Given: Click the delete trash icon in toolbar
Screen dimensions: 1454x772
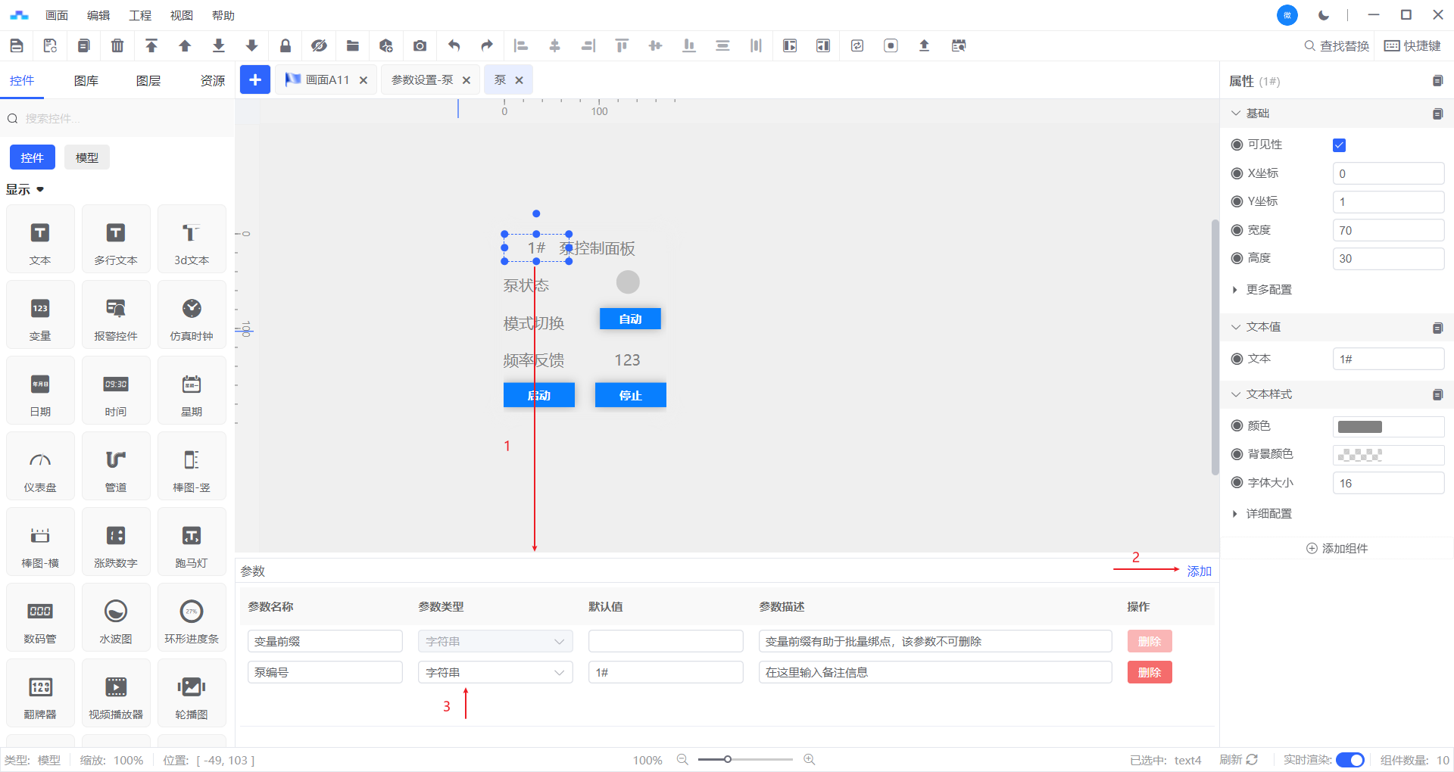Looking at the screenshot, I should click(x=117, y=45).
